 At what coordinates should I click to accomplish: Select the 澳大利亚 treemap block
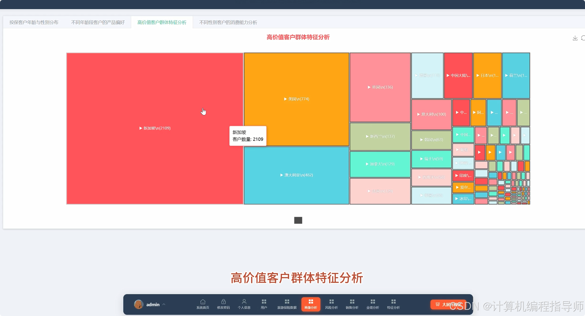point(296,175)
